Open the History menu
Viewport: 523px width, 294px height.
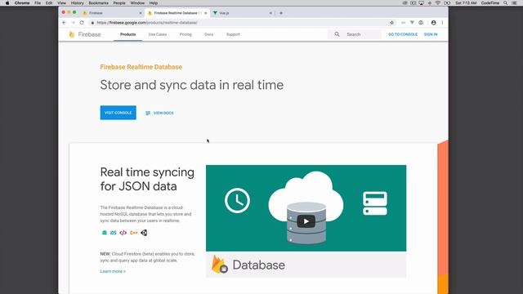click(77, 3)
